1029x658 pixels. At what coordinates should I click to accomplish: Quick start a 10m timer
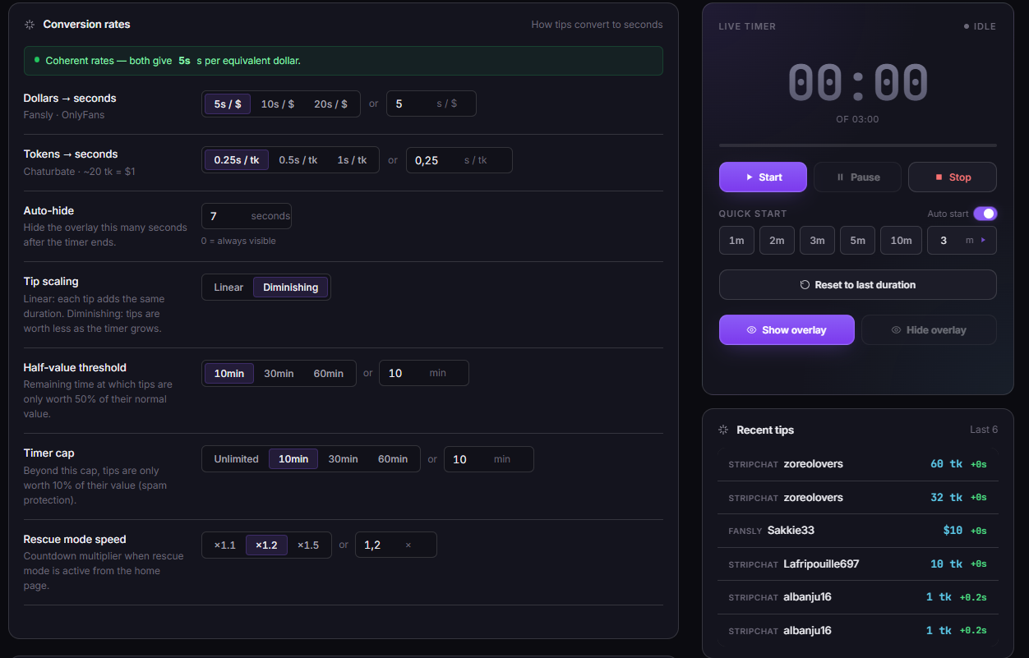(x=902, y=241)
